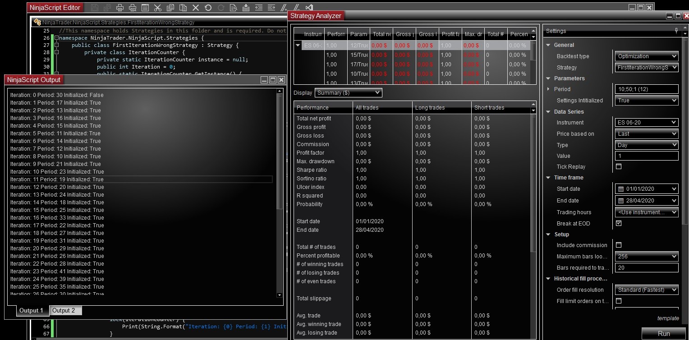Open the Backtest type dropdown
This screenshot has width=689, height=340.
coord(646,56)
